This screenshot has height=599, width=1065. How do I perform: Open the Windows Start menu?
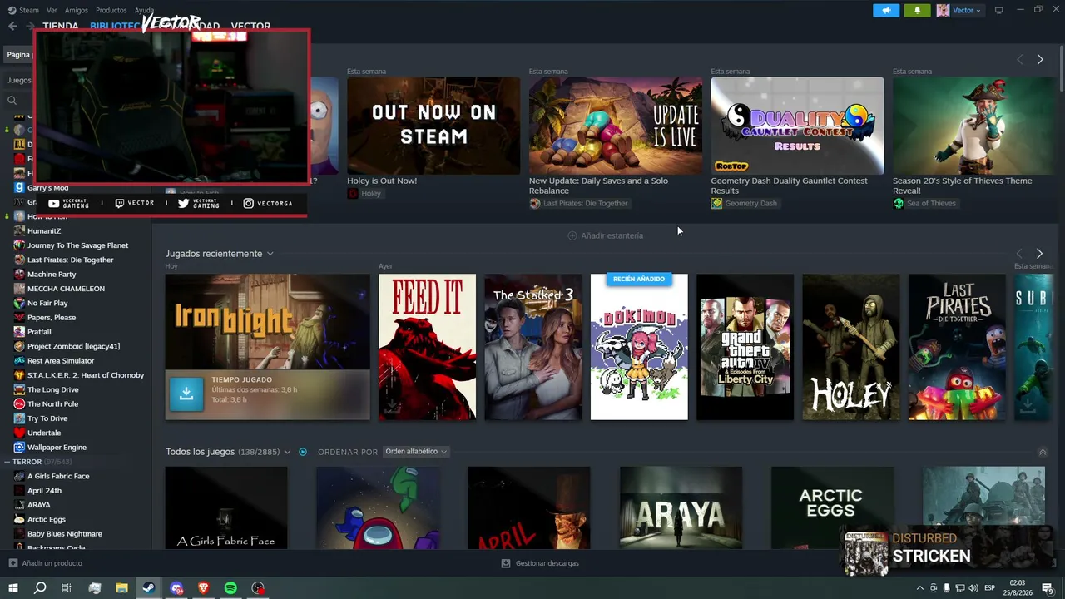tap(12, 588)
